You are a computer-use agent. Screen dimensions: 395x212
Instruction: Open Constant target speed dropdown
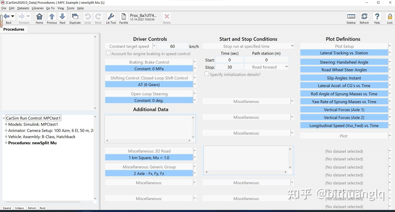154,46
